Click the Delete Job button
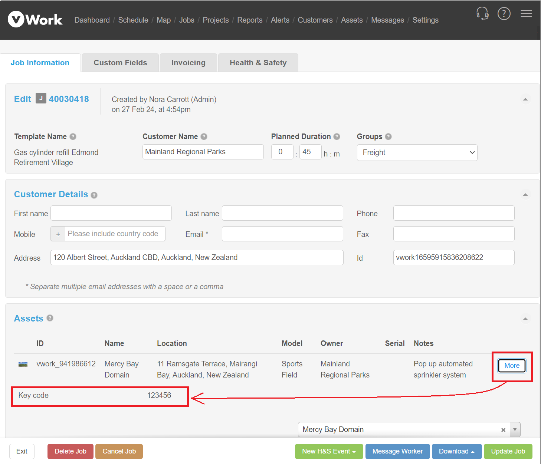 (x=70, y=451)
